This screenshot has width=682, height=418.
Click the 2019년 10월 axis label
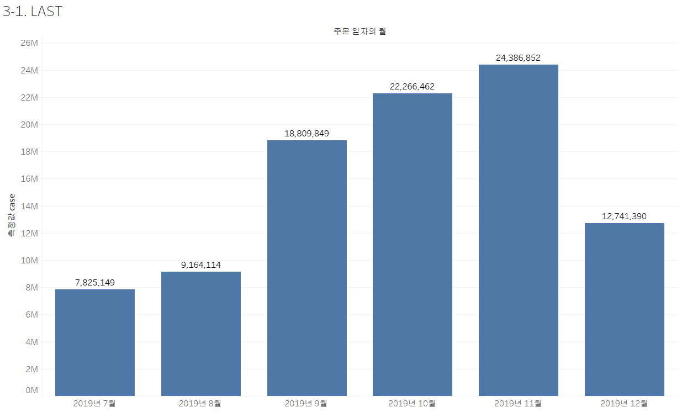pos(413,404)
